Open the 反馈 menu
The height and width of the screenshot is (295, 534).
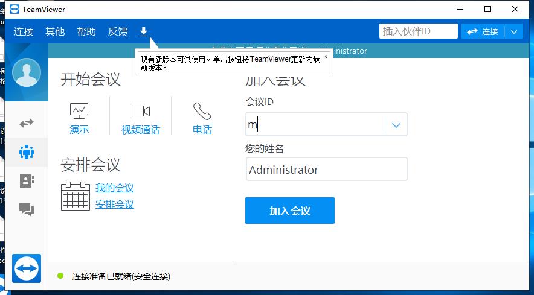coord(118,31)
